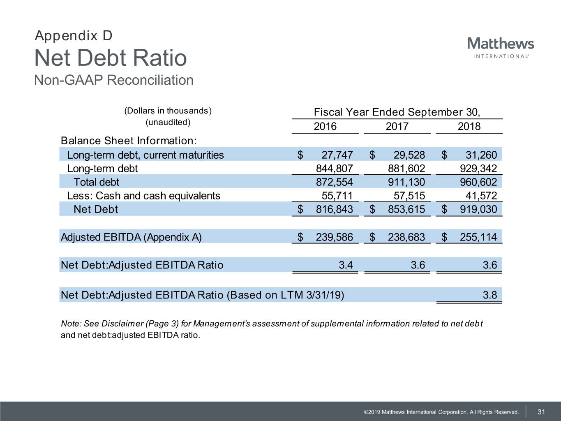Click the ©2019 copyright notice in footer
This screenshot has width=561, height=421.
441,412
